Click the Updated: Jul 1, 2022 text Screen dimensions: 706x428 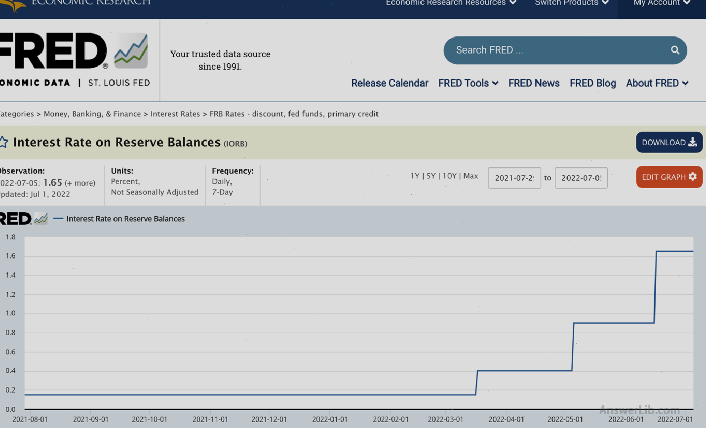(35, 194)
